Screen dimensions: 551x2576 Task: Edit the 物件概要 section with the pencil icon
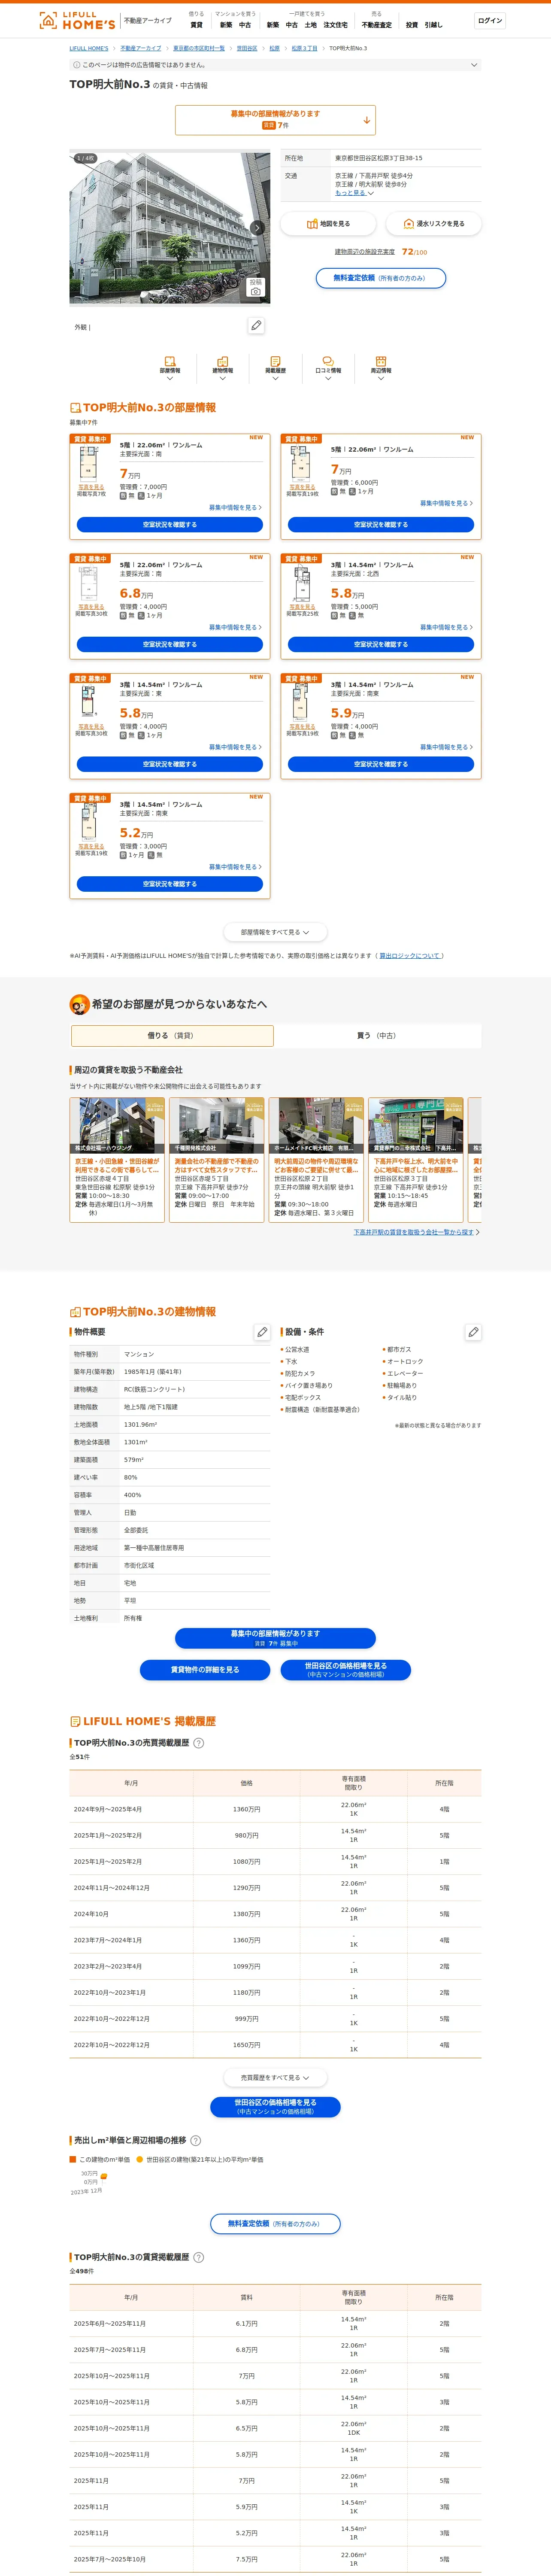[x=262, y=1332]
